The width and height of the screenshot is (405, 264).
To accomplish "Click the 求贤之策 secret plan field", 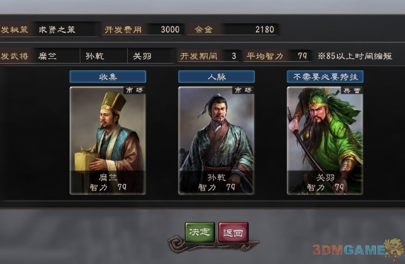I will click(66, 30).
